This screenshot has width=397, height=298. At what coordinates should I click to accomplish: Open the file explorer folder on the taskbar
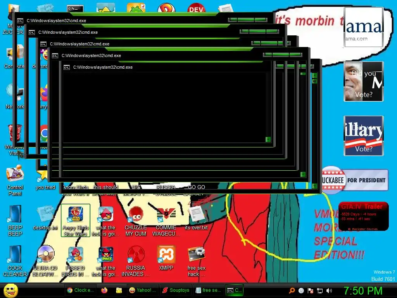click(x=119, y=290)
